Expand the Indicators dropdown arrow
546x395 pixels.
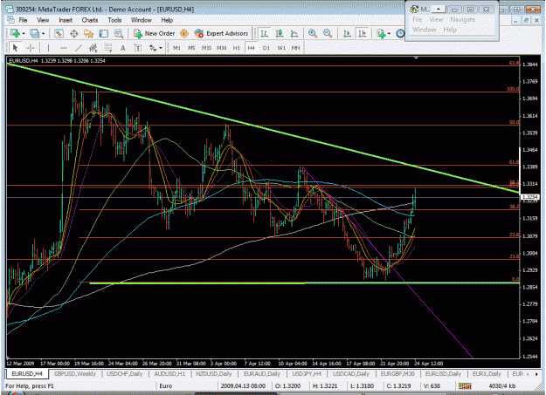coord(389,34)
